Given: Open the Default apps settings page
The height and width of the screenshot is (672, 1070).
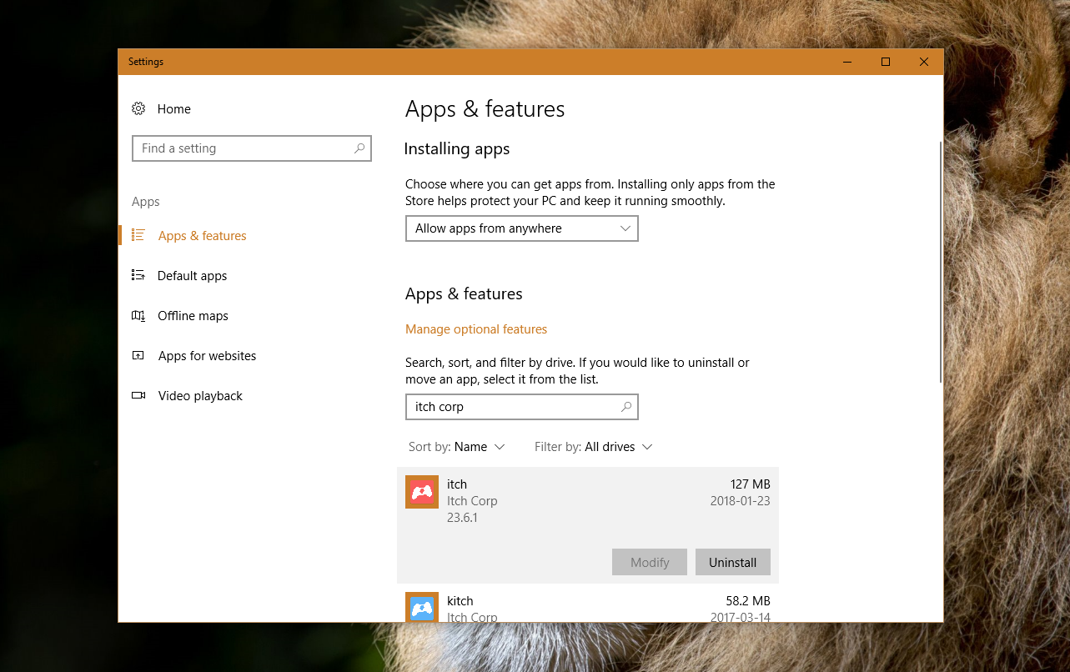Looking at the screenshot, I should point(192,276).
